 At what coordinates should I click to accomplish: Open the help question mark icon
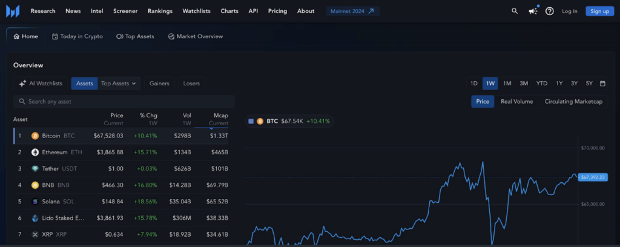(x=550, y=11)
